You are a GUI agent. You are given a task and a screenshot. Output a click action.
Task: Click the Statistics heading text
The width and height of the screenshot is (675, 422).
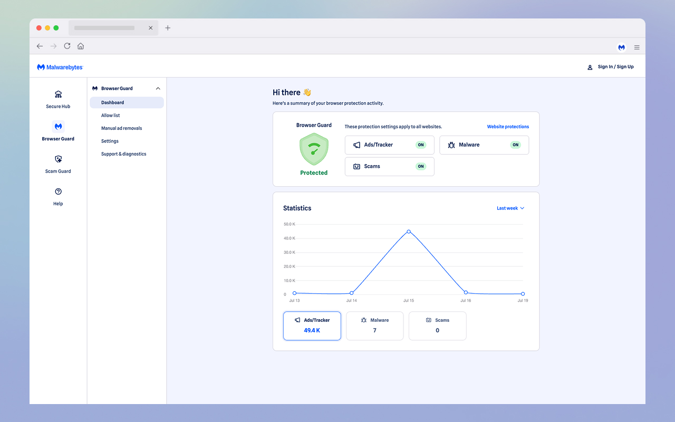297,208
